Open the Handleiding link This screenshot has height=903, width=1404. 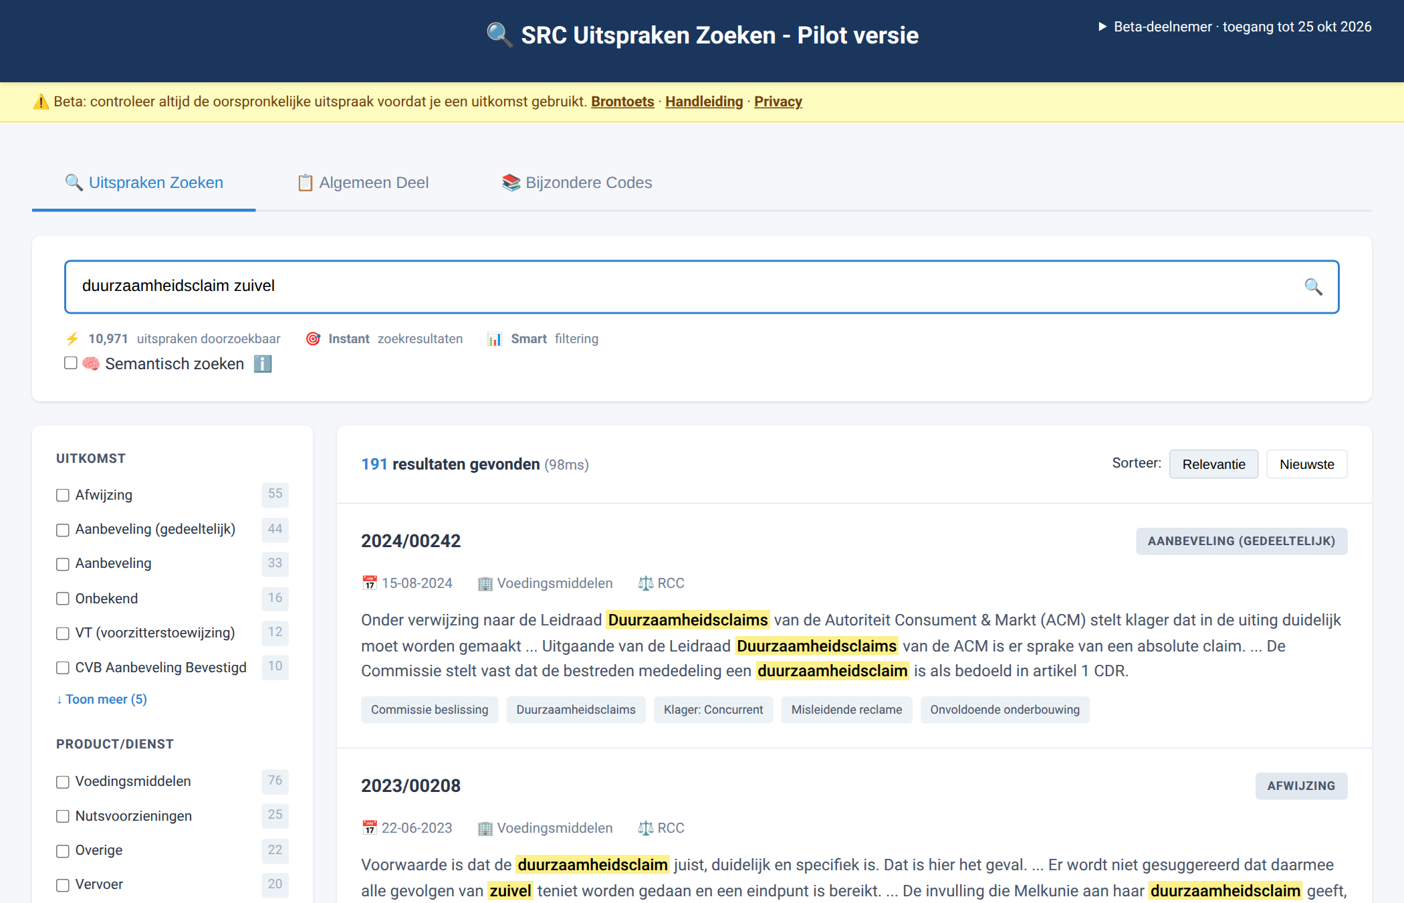[704, 102]
